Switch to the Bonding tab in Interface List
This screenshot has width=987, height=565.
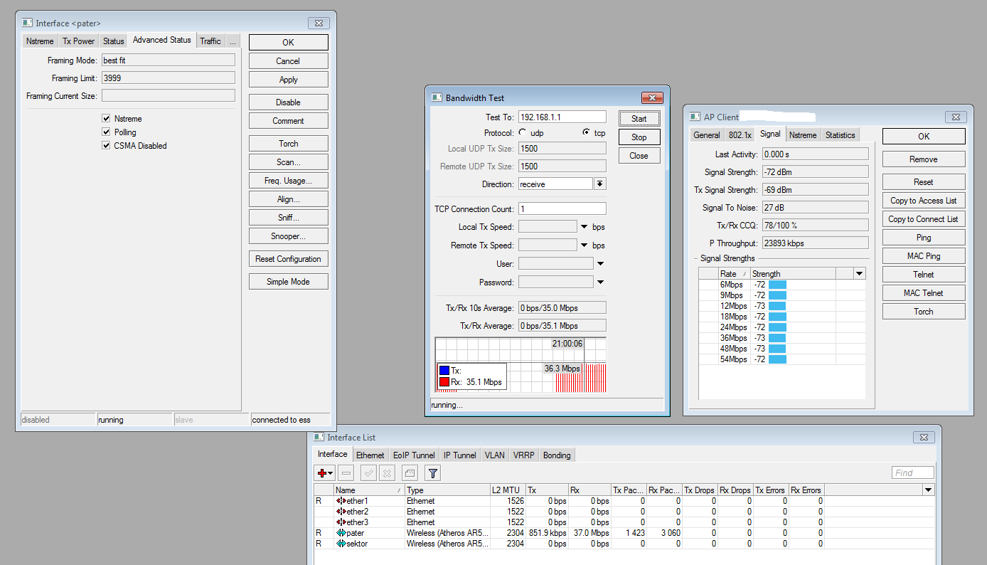(x=557, y=455)
